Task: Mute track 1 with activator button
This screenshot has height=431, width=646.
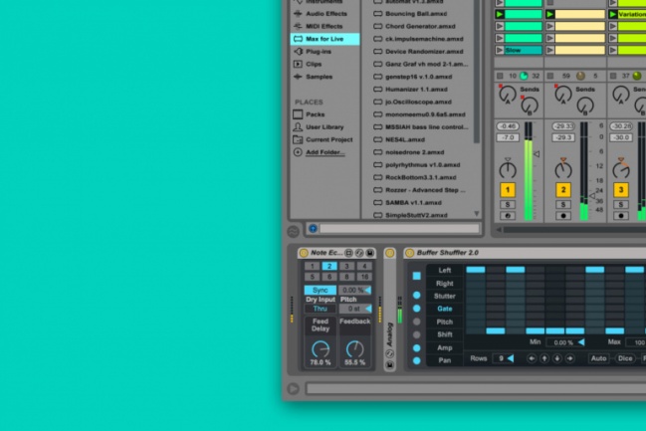Action: (508, 190)
